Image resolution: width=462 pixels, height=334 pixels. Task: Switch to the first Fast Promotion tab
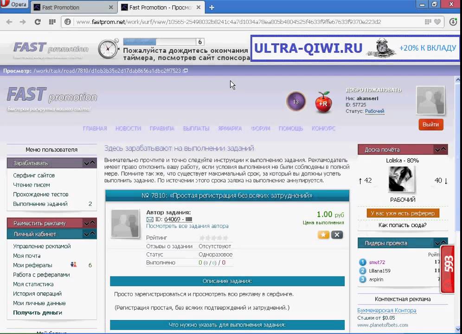tap(74, 7)
